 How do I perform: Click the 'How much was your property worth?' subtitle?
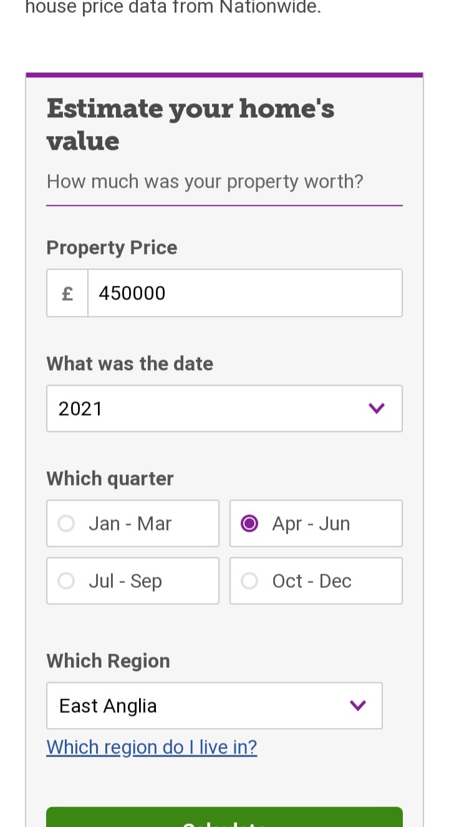pos(205,182)
